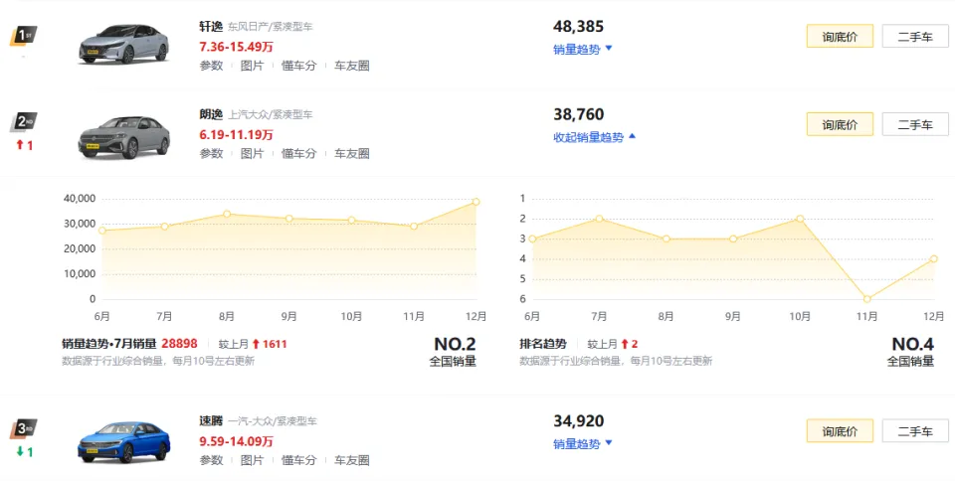Click the 7月销量 value 28898
The image size is (955, 481).
(180, 344)
